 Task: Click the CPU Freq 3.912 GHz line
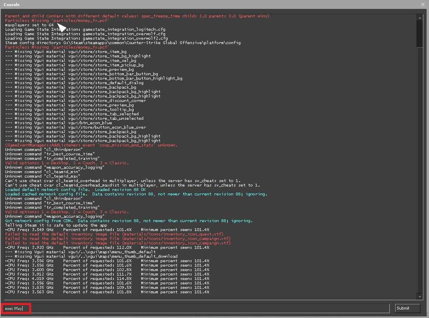point(107,274)
